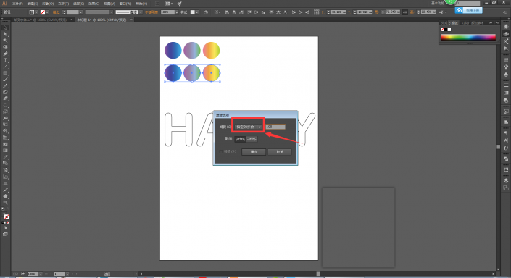Select the Zoom magnifier tool
Viewport: 511px width, 278px height.
6,203
